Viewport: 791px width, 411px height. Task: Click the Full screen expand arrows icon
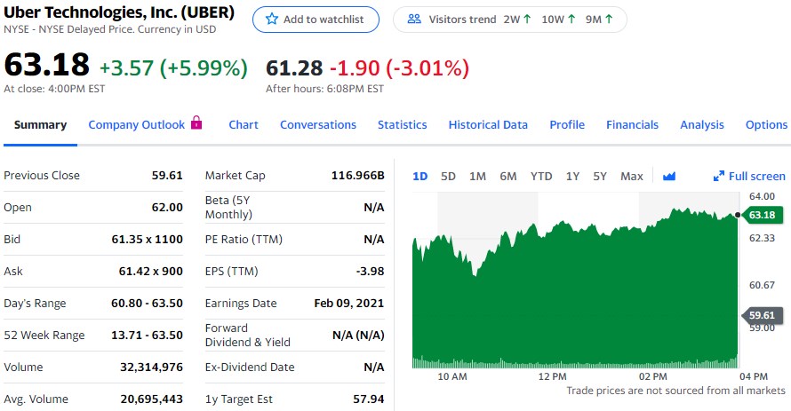(718, 177)
